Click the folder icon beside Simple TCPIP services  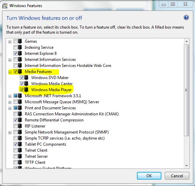tap(20, 138)
